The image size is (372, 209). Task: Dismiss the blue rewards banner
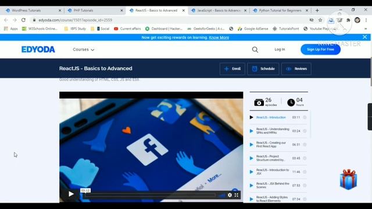click(364, 37)
